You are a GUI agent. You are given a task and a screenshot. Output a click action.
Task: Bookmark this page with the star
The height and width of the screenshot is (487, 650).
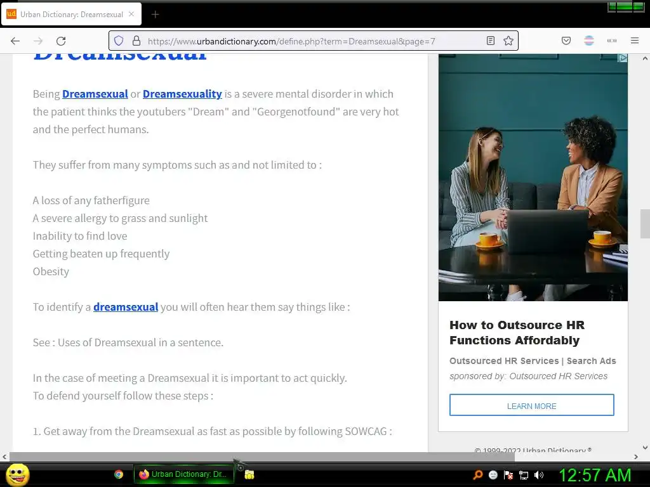click(x=508, y=41)
